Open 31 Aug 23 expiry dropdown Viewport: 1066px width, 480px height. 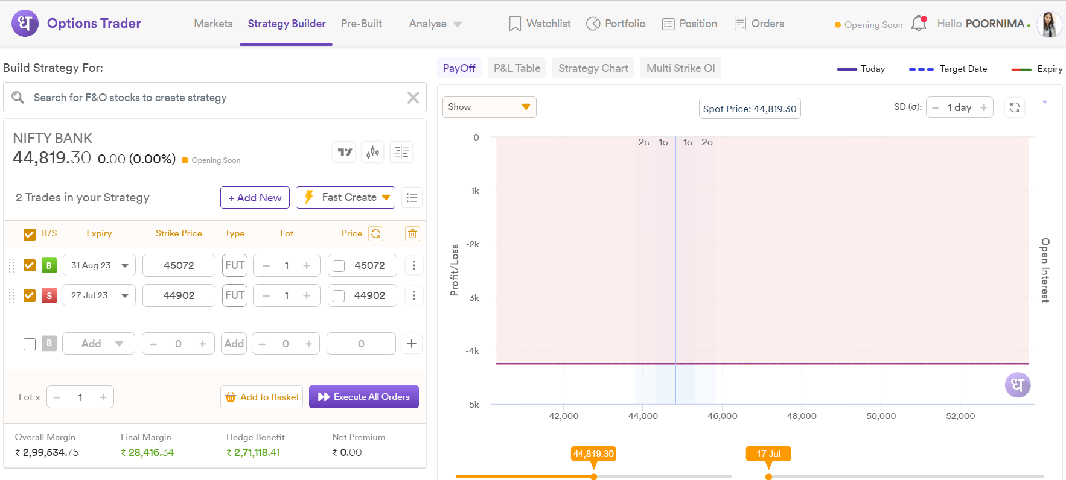(99, 265)
